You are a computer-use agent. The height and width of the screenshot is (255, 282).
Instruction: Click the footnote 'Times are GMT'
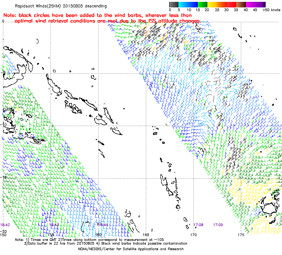pyautogui.click(x=43, y=240)
